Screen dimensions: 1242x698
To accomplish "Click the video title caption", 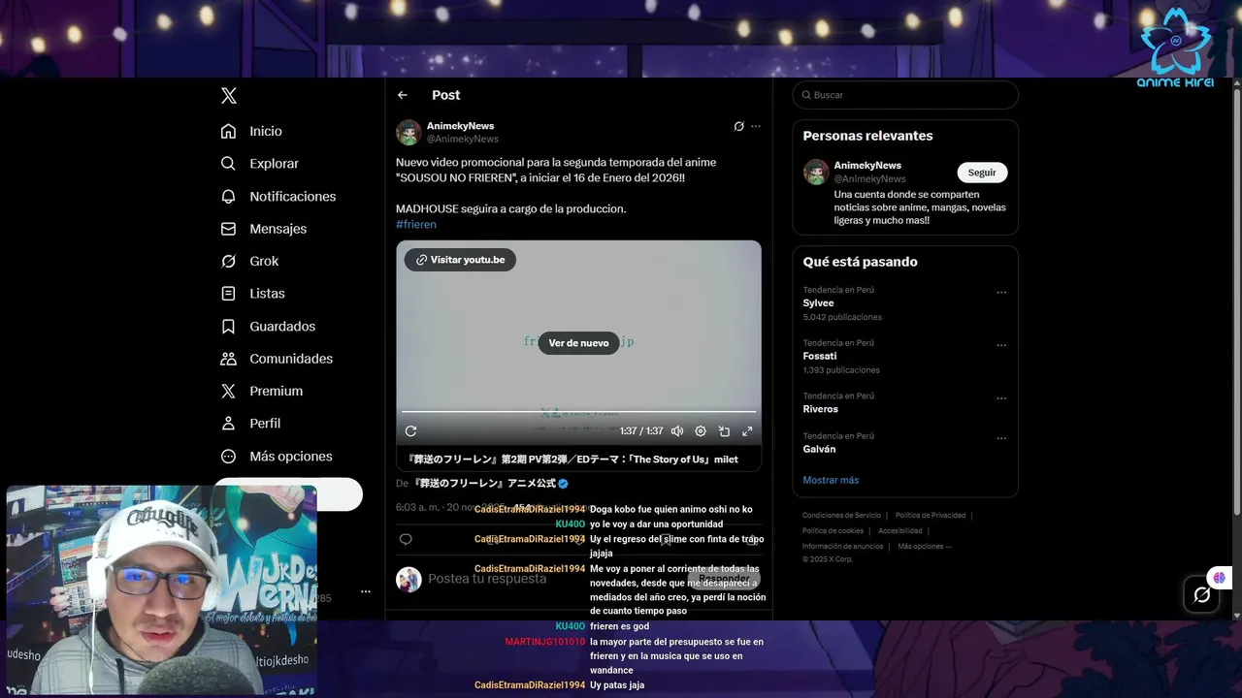I will pos(572,460).
